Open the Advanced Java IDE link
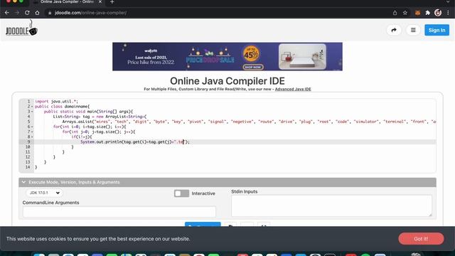The height and width of the screenshot is (256, 455). tap(293, 89)
